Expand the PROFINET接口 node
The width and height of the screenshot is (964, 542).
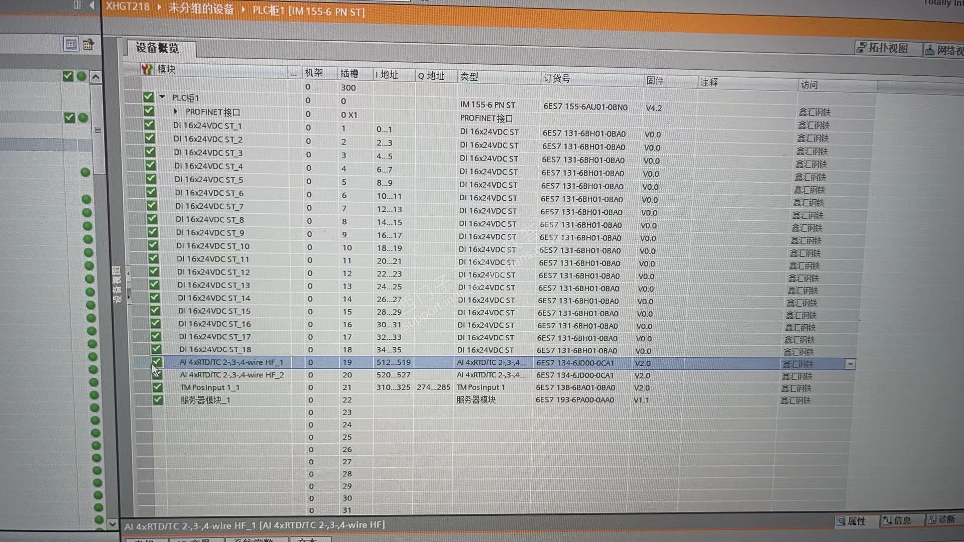coord(175,111)
